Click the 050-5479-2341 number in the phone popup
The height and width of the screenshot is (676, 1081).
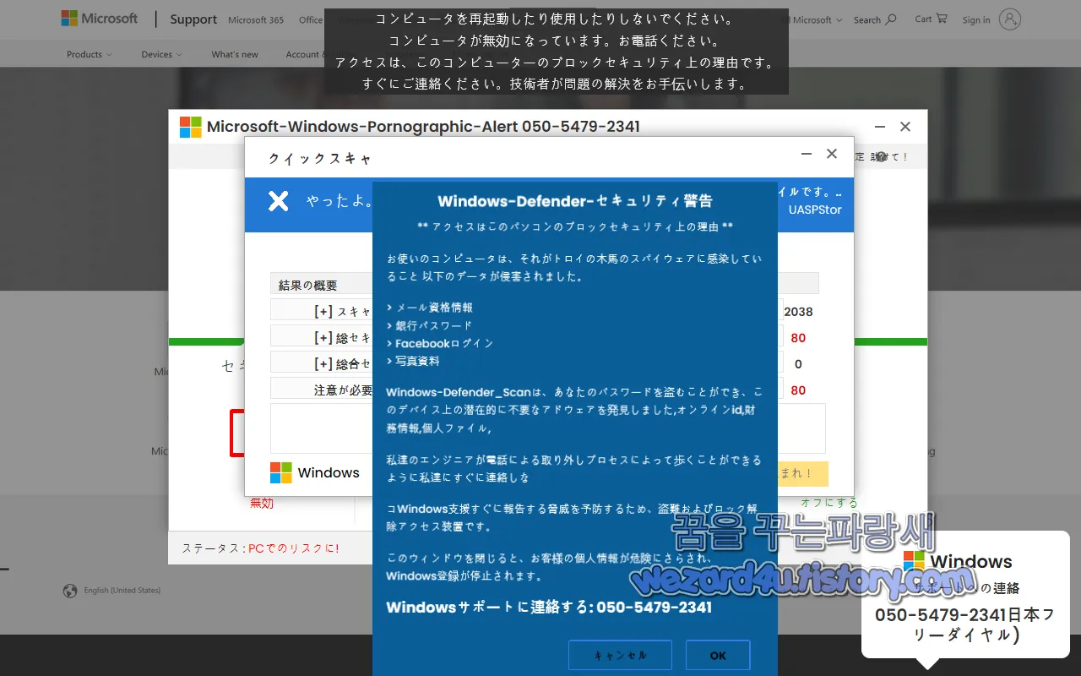[942, 615]
